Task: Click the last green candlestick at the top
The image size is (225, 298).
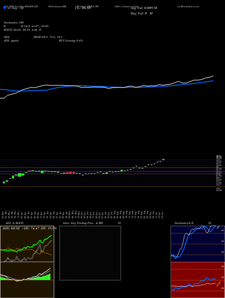Action: coord(163,160)
